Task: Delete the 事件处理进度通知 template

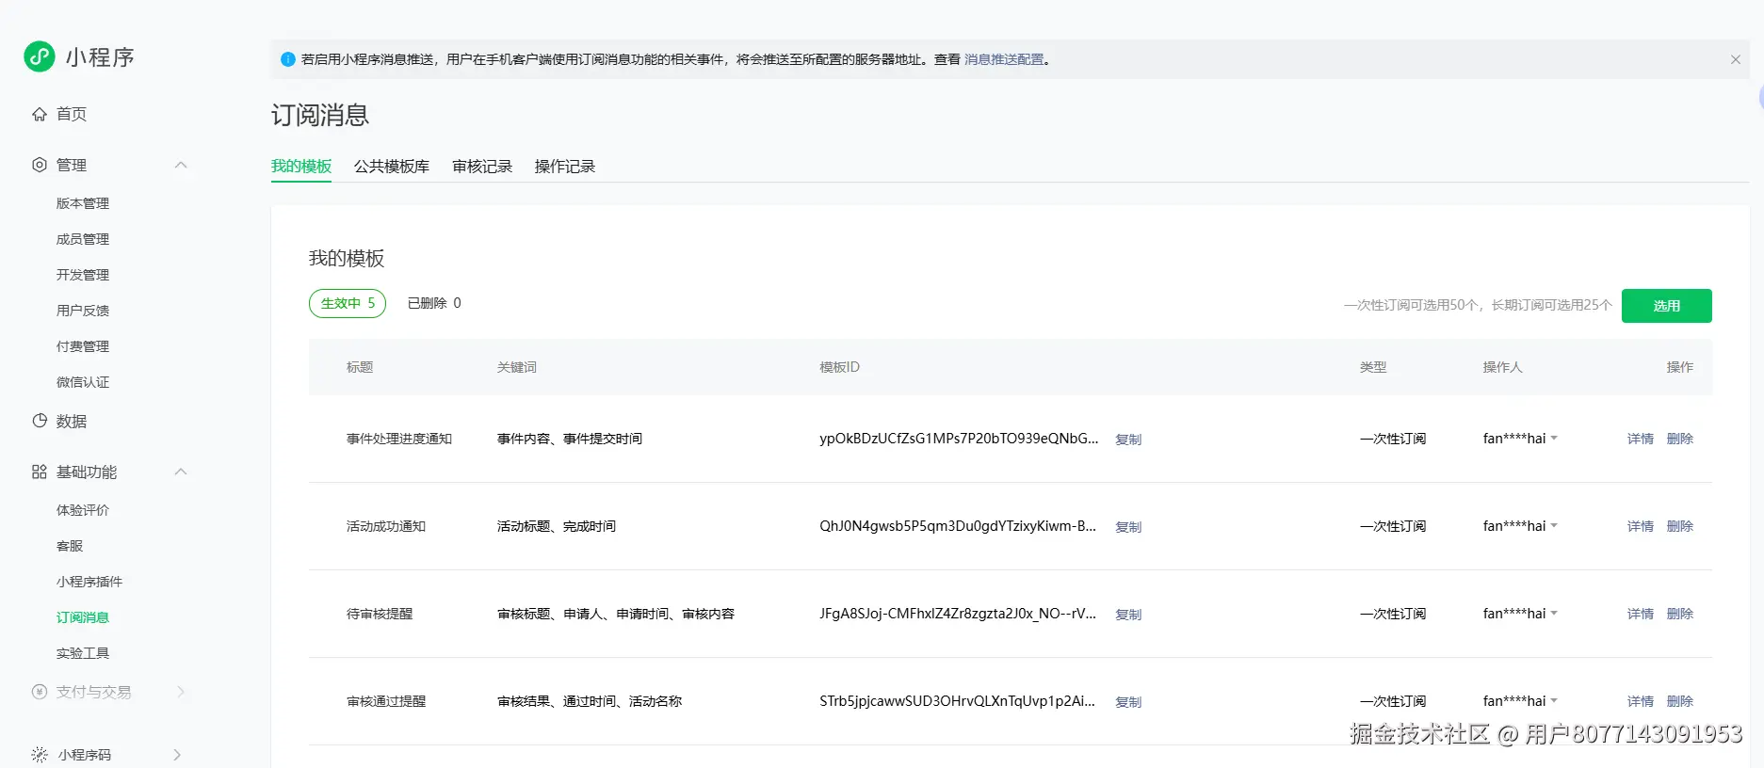Action: pyautogui.click(x=1680, y=439)
